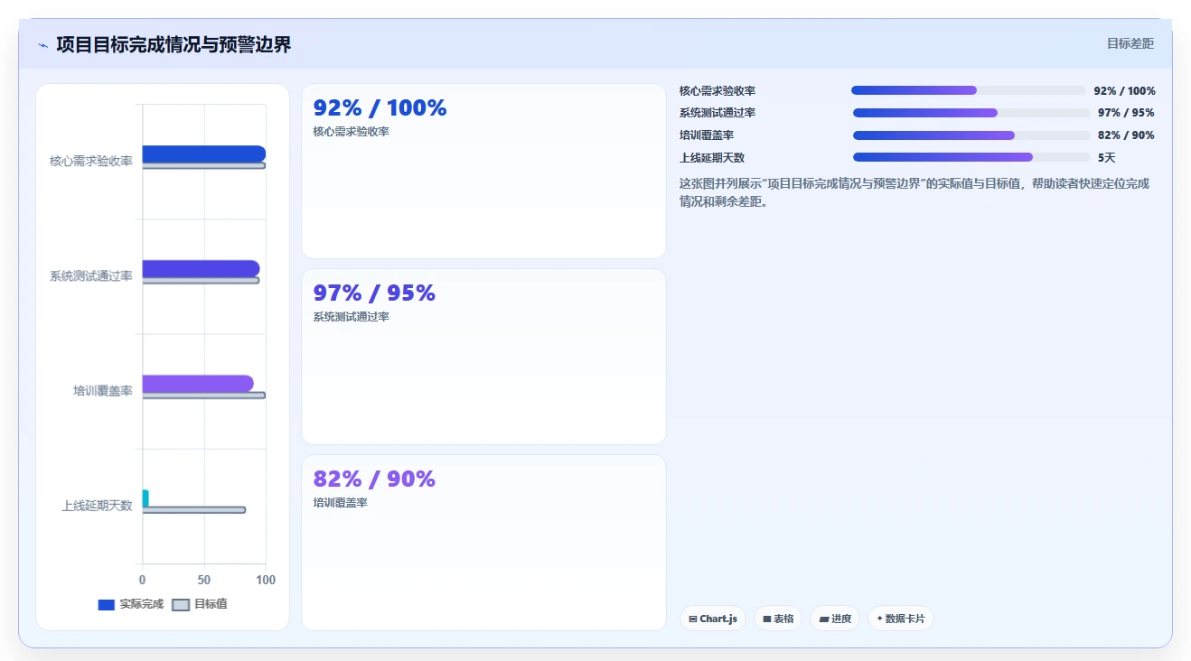The width and height of the screenshot is (1191, 661).
Task: Click the description paragraph starting 这张图并列展示
Action: pos(914,192)
